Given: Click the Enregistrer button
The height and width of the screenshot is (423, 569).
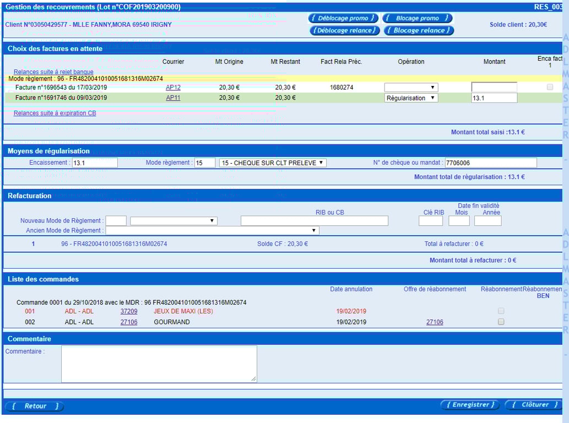Looking at the screenshot, I should [470, 405].
